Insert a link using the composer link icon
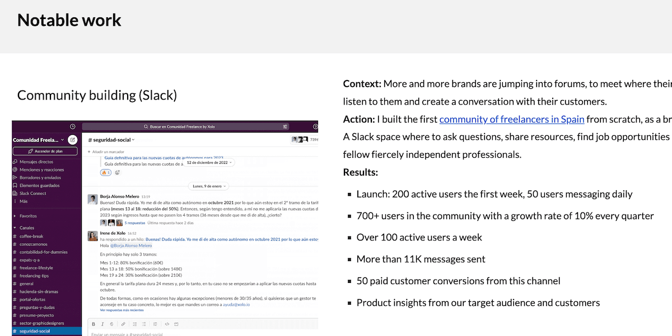This screenshot has width=672, height=336. (x=123, y=324)
